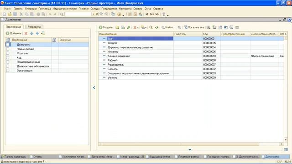Select the Депутат row
Screen dimensions: 292x164
click(x=191, y=43)
